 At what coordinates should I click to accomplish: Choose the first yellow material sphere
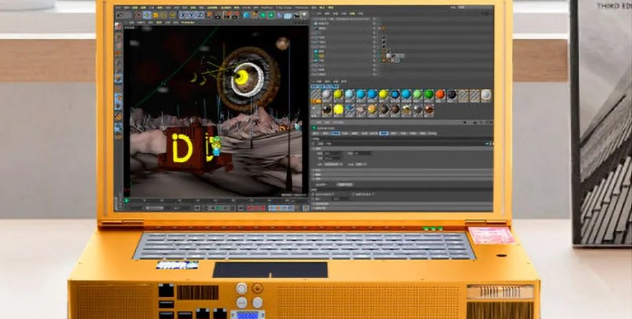tap(337, 95)
